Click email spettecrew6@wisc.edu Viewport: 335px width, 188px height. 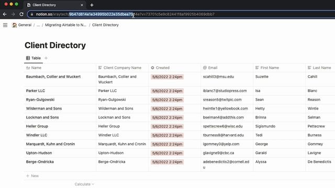(x=222, y=126)
